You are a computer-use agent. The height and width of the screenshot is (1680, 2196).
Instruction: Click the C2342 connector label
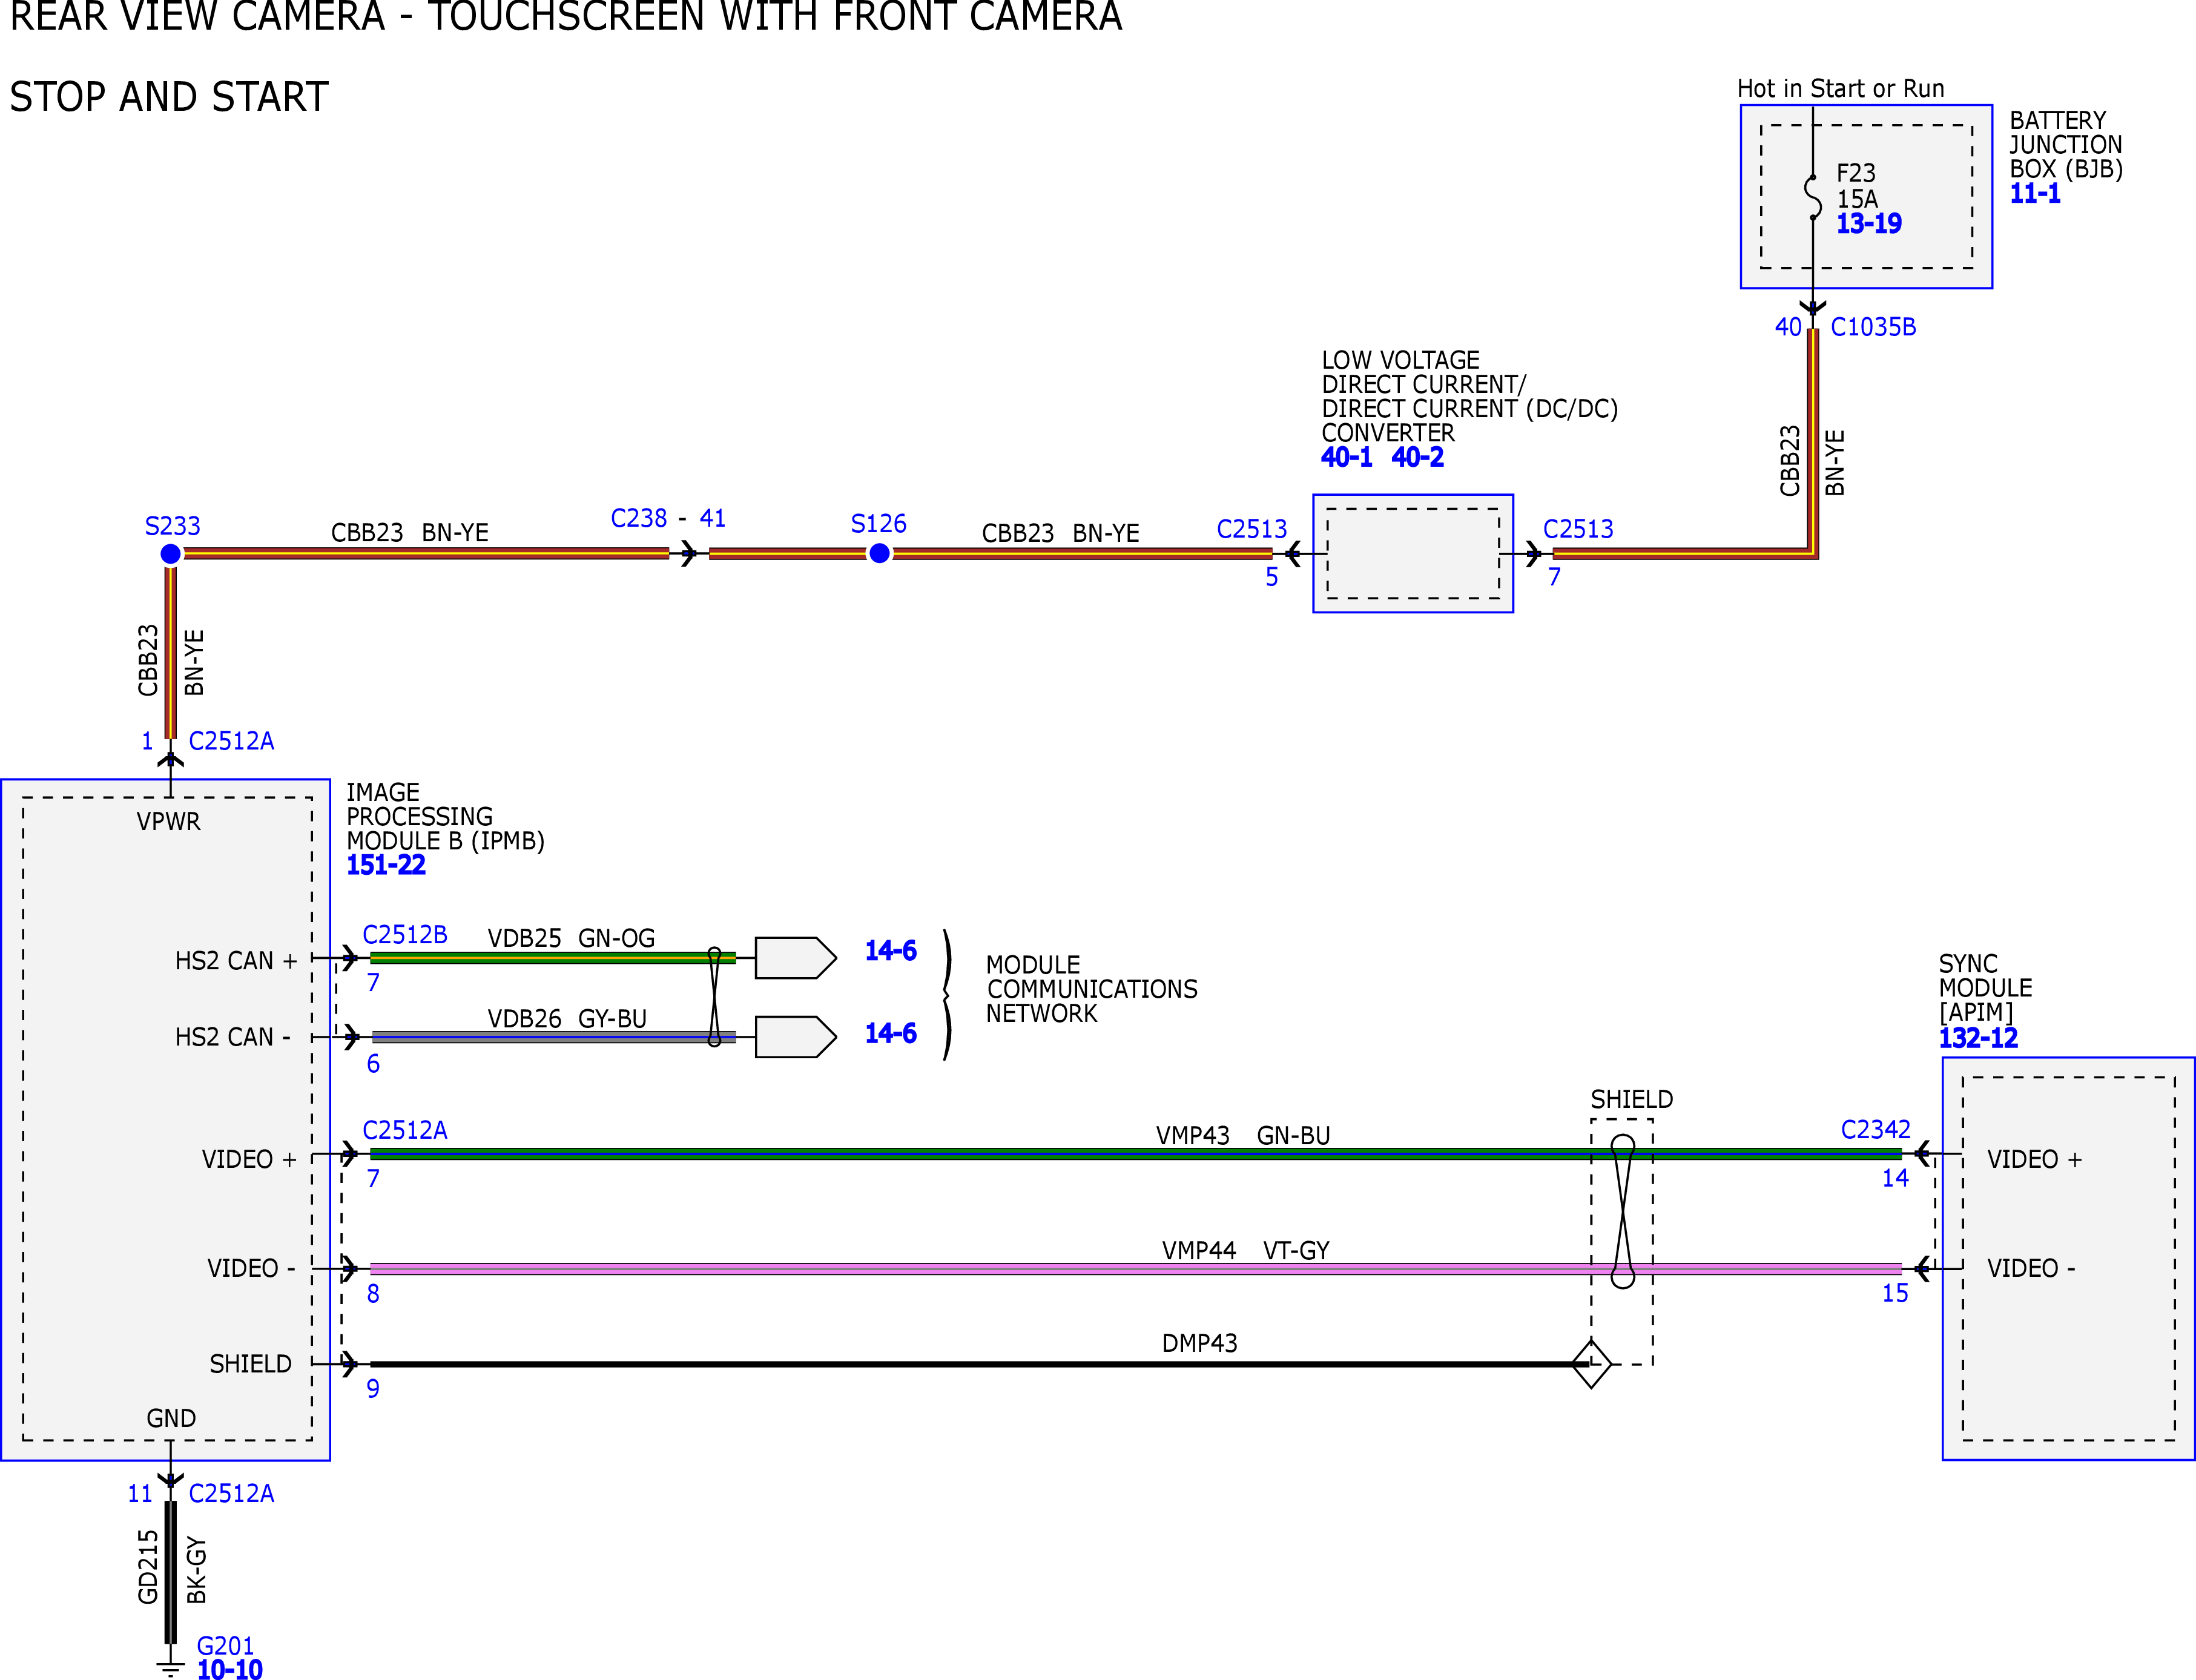pyautogui.click(x=1875, y=1130)
